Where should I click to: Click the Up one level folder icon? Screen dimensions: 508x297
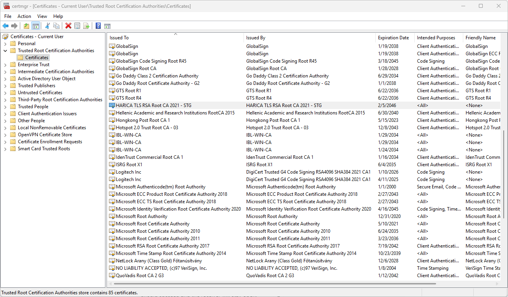click(x=26, y=26)
